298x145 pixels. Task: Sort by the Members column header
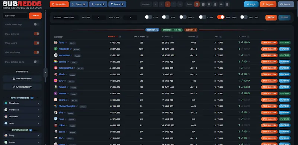pyautogui.click(x=113, y=37)
